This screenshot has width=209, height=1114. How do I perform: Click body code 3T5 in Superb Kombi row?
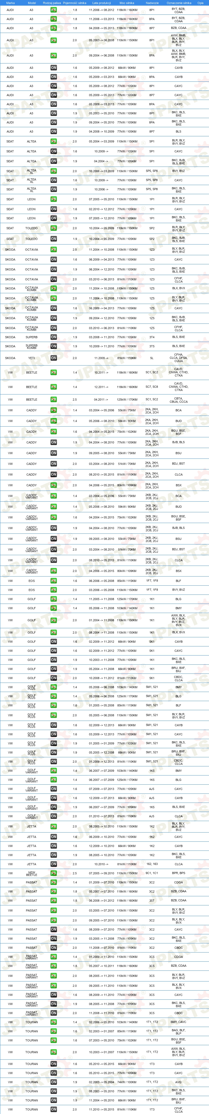[152, 347]
